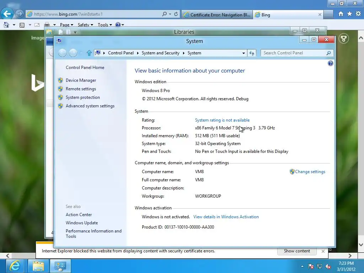Click Internet Explorer forward button
This screenshot has height=273, width=364.
pyautogui.click(x=20, y=14)
